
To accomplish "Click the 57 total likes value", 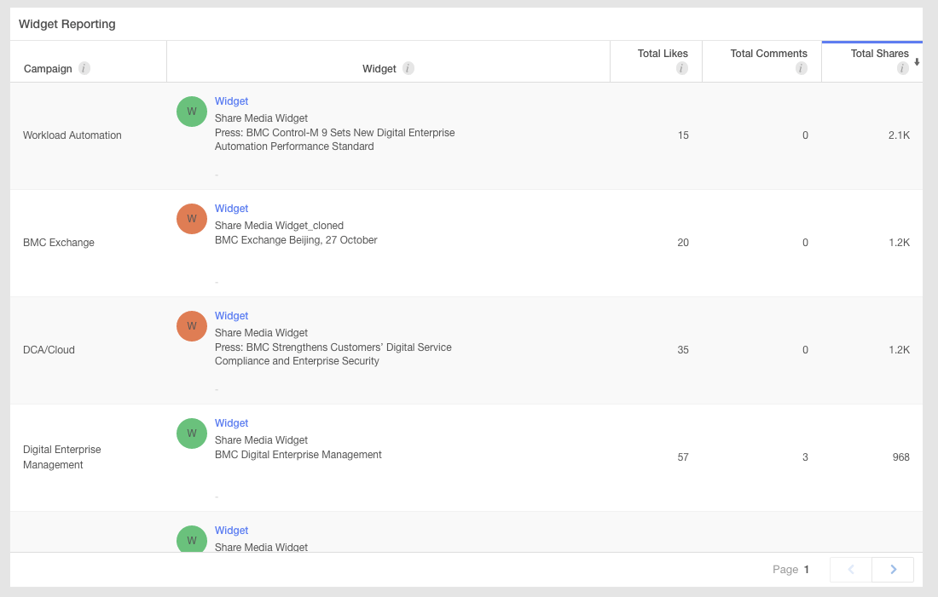I will pyautogui.click(x=683, y=457).
